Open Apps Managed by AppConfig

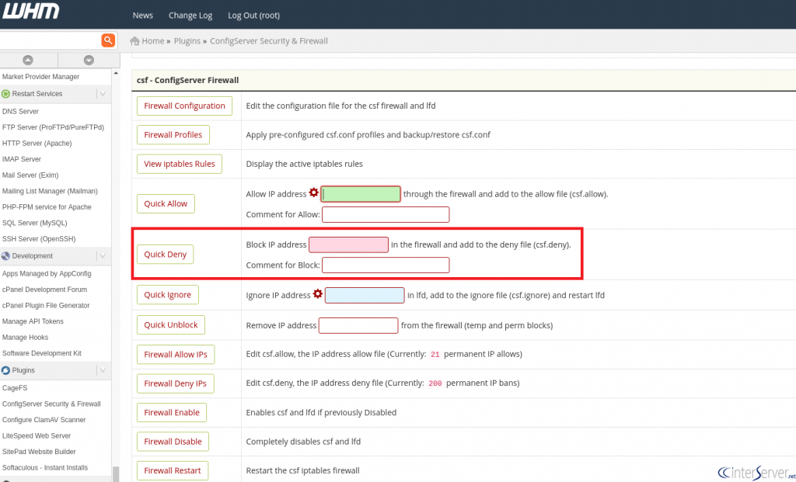pyautogui.click(x=47, y=274)
